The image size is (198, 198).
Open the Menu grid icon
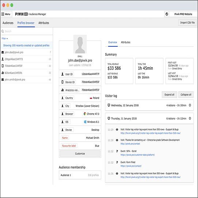click(3, 14)
